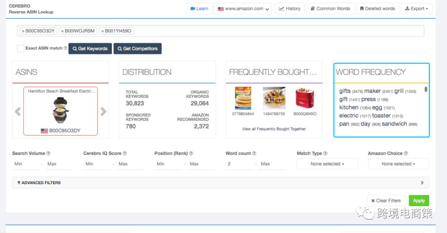Remove the B00C95O3DY ASIN tag
The width and height of the screenshot is (447, 233).
(23, 31)
